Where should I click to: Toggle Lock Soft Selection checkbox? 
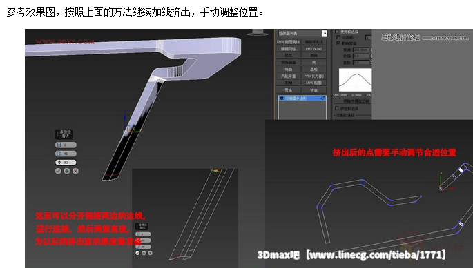[337, 108]
